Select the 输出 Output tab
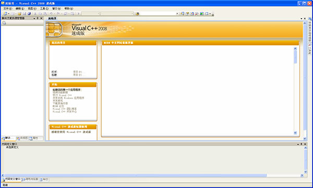The image size is (313, 188). pyautogui.click(x=44, y=180)
